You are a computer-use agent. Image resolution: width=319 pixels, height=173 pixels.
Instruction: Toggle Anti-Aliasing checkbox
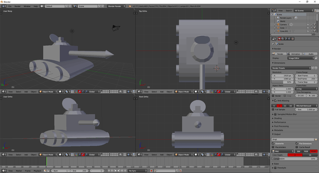tap(276, 100)
